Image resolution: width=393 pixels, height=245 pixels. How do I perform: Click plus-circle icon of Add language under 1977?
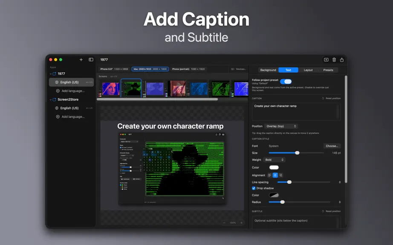tap(58, 91)
